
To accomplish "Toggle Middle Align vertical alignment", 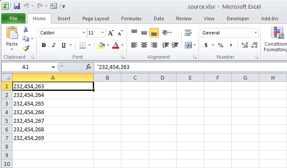I will tap(144, 33).
